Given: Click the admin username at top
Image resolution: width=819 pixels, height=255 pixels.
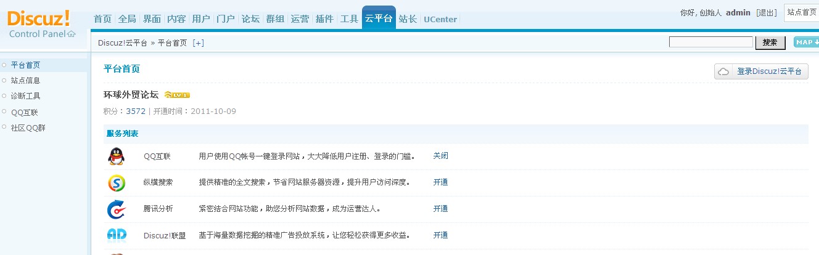Looking at the screenshot, I should click(x=738, y=12).
